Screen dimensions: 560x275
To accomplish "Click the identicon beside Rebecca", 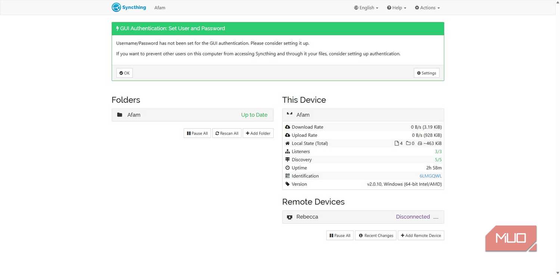I will (x=289, y=217).
